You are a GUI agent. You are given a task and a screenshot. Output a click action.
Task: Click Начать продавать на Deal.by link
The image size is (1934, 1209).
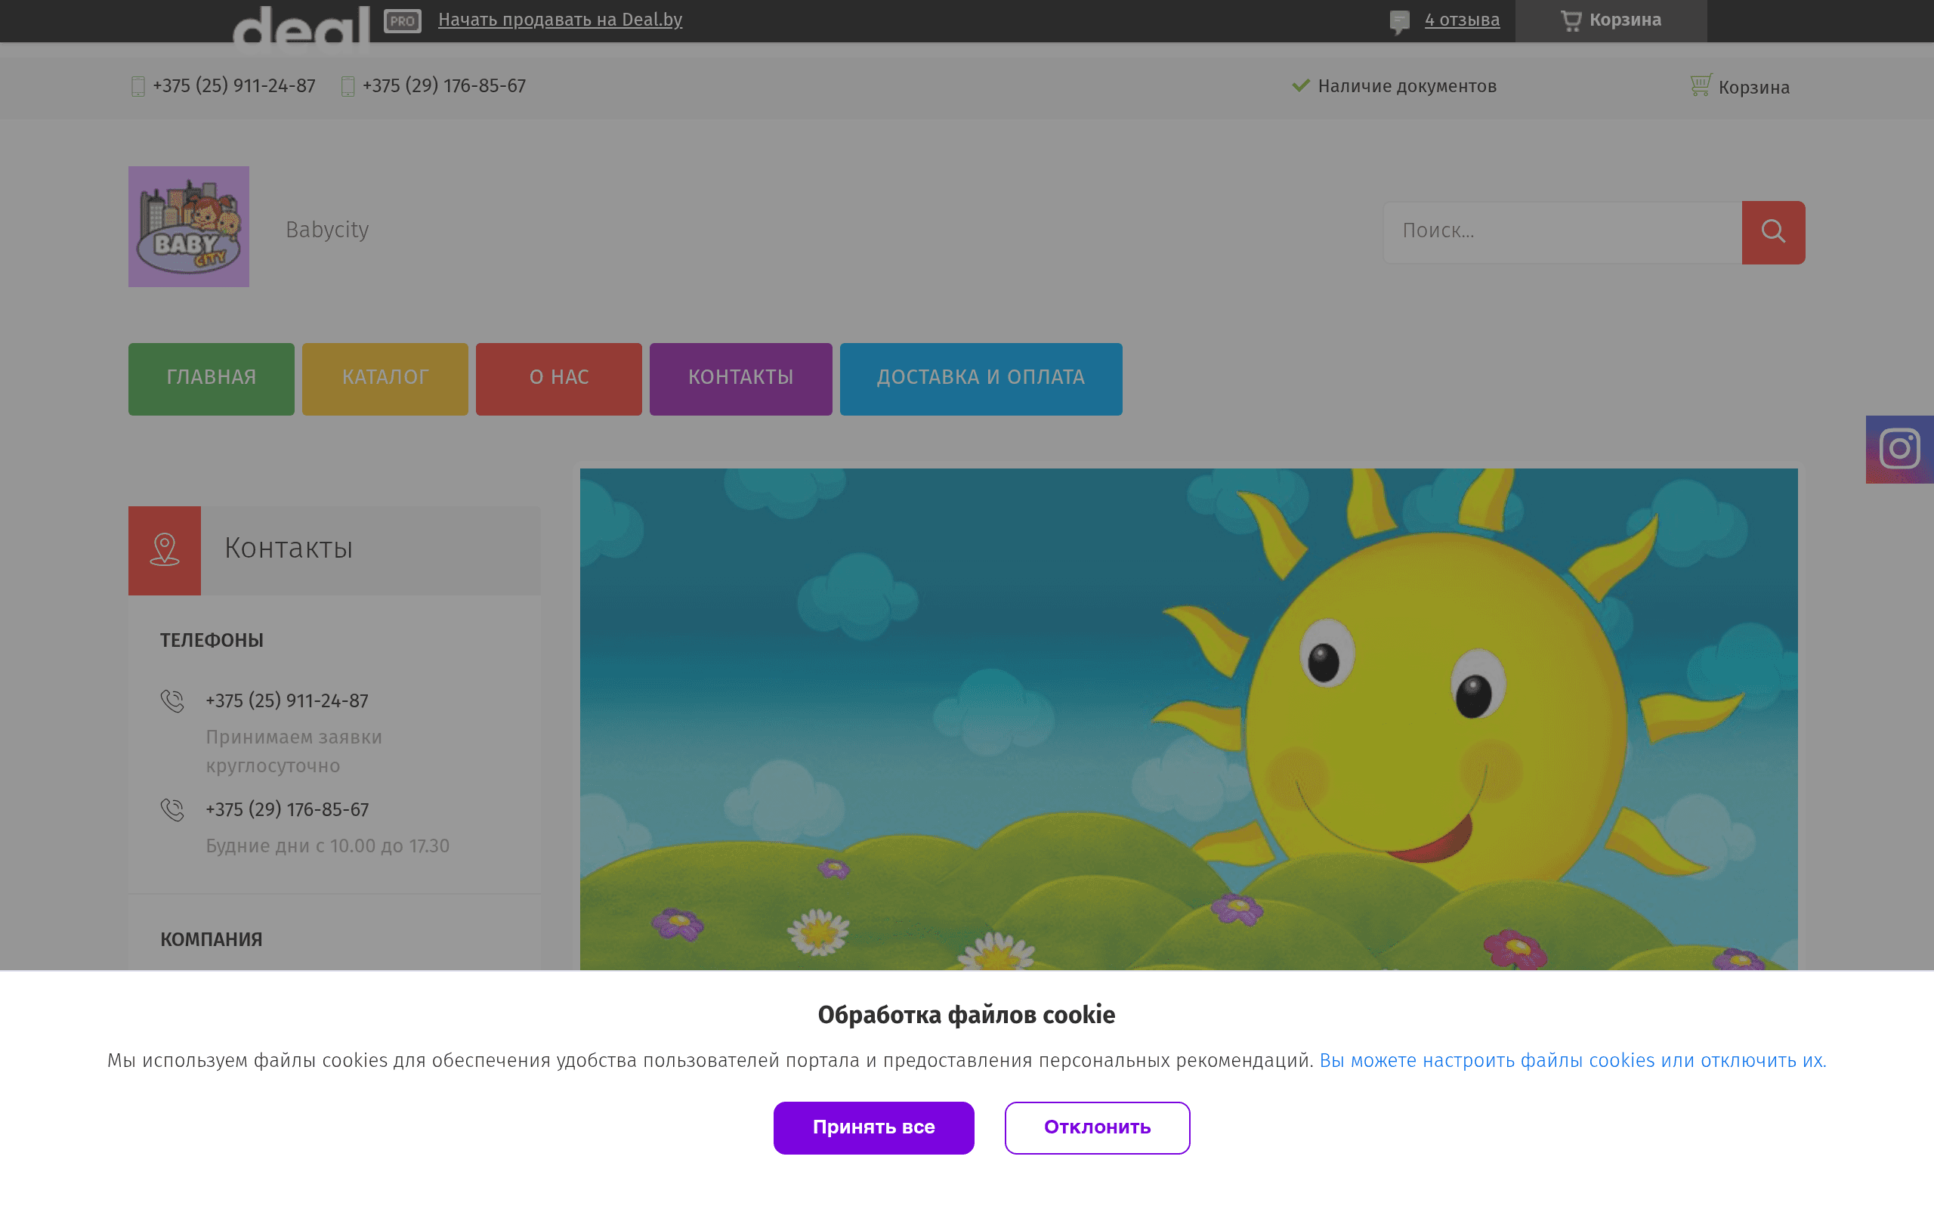point(559,20)
